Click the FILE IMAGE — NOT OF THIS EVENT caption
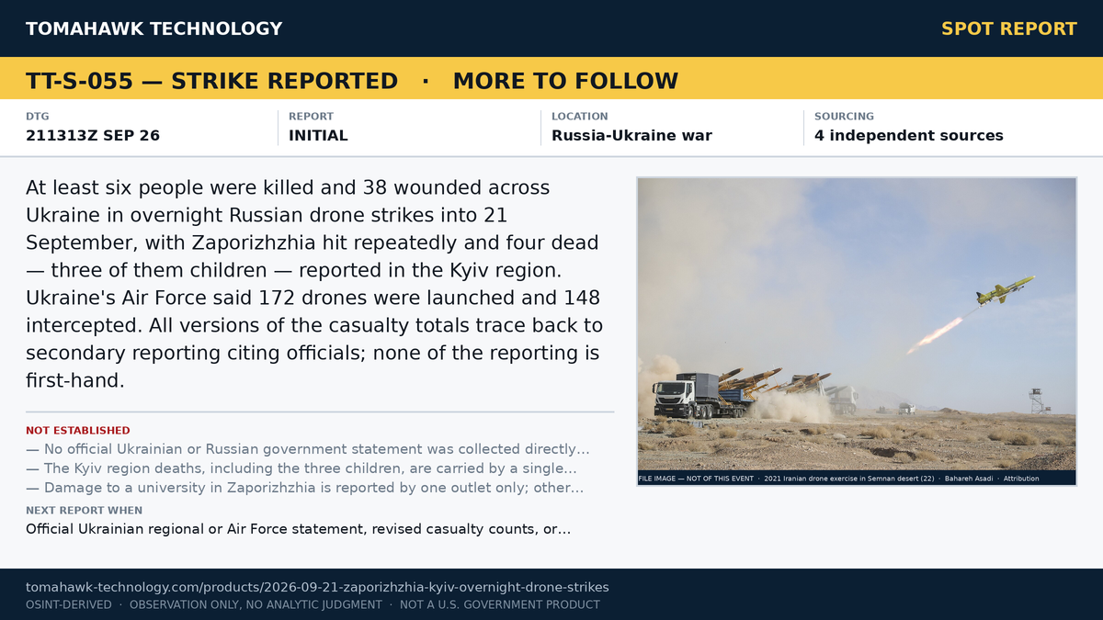Viewport: 1103px width, 620px height. tap(696, 479)
